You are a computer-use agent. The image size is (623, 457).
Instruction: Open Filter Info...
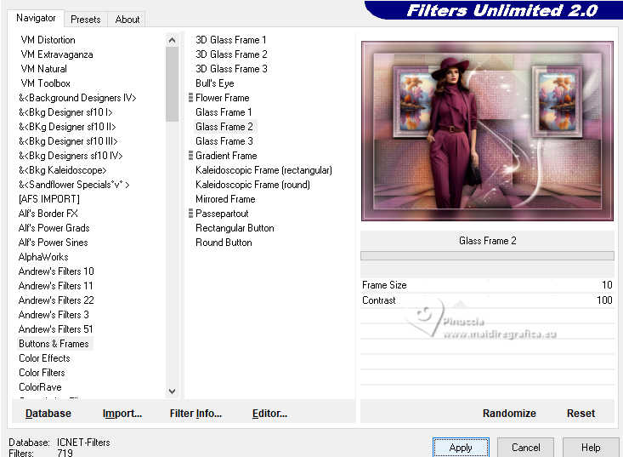(x=195, y=414)
